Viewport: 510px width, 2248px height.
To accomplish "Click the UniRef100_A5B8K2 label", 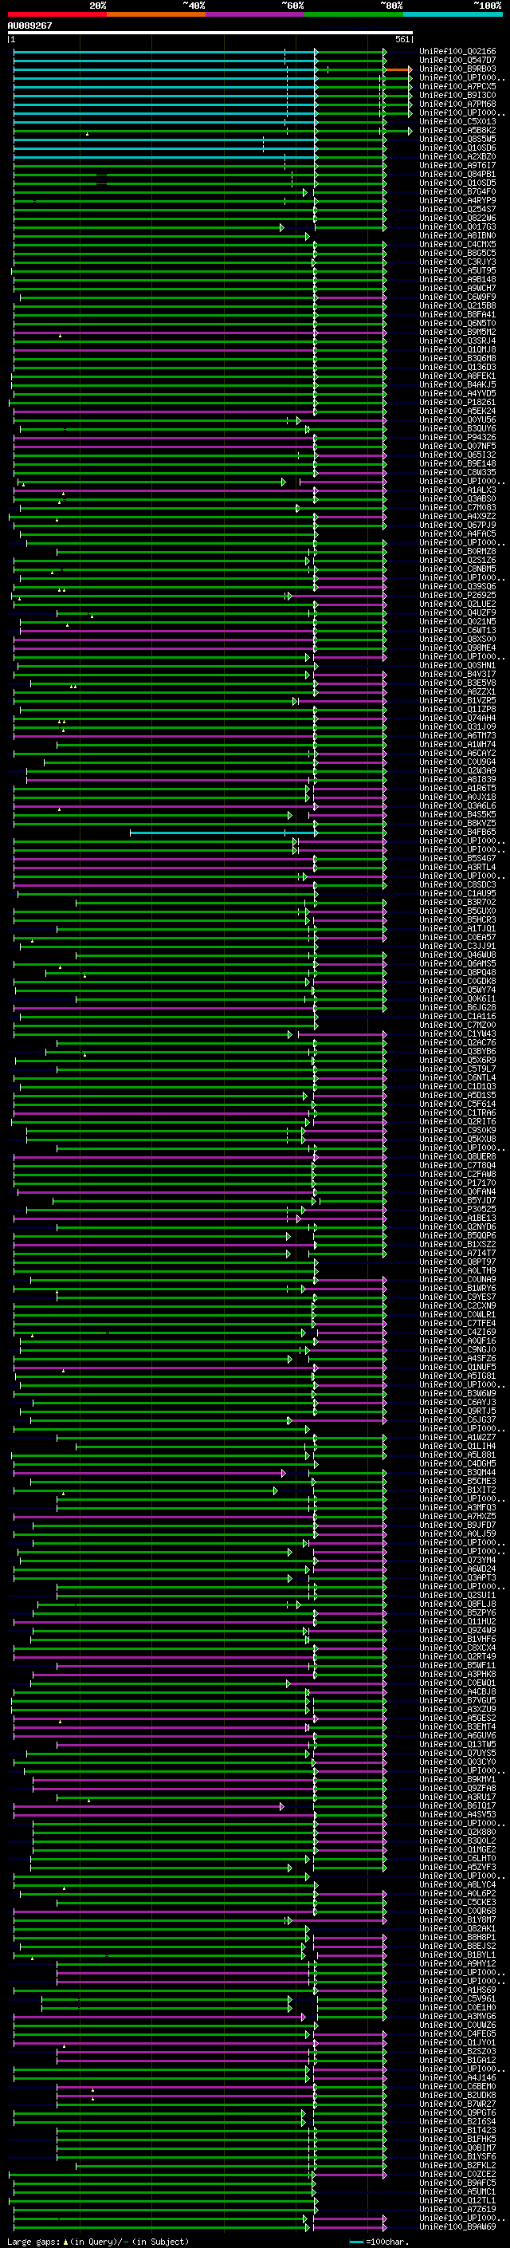I will [457, 131].
